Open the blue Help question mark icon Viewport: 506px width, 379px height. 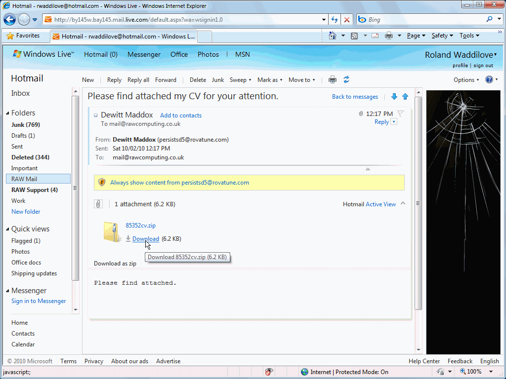point(489,79)
